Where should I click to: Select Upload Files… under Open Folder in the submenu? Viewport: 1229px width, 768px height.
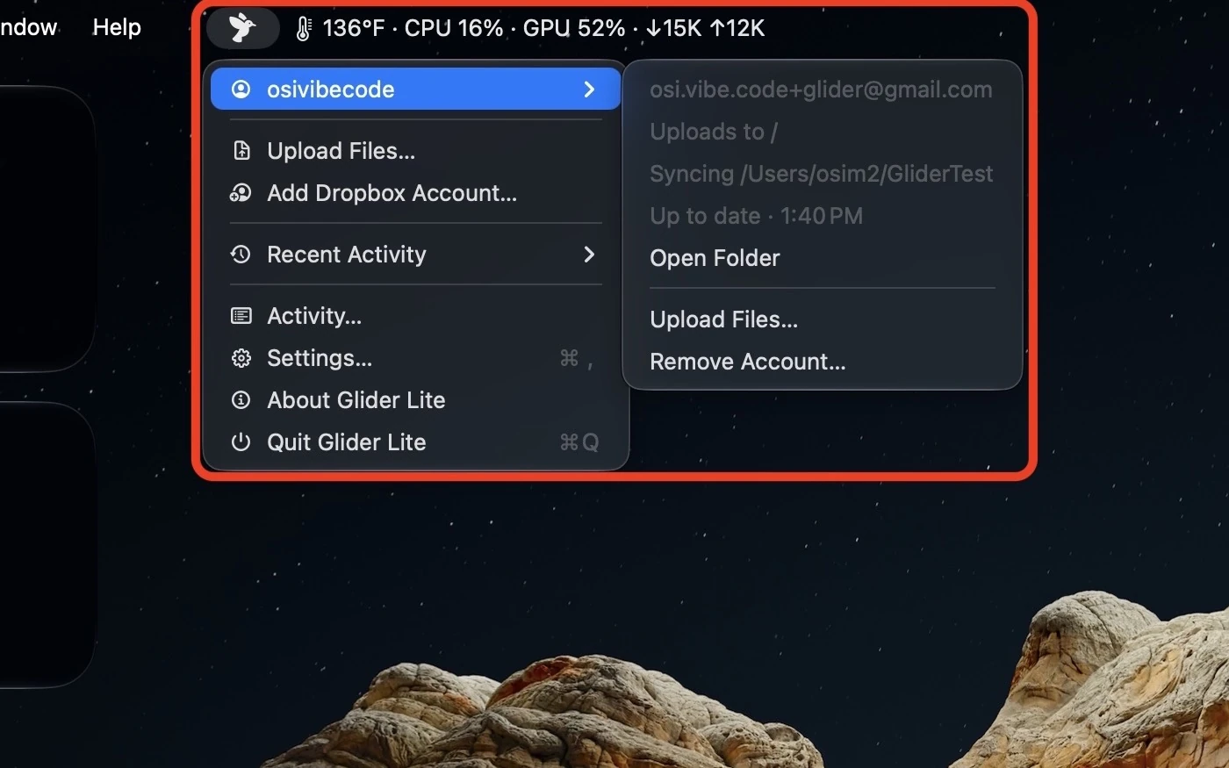coord(823,319)
